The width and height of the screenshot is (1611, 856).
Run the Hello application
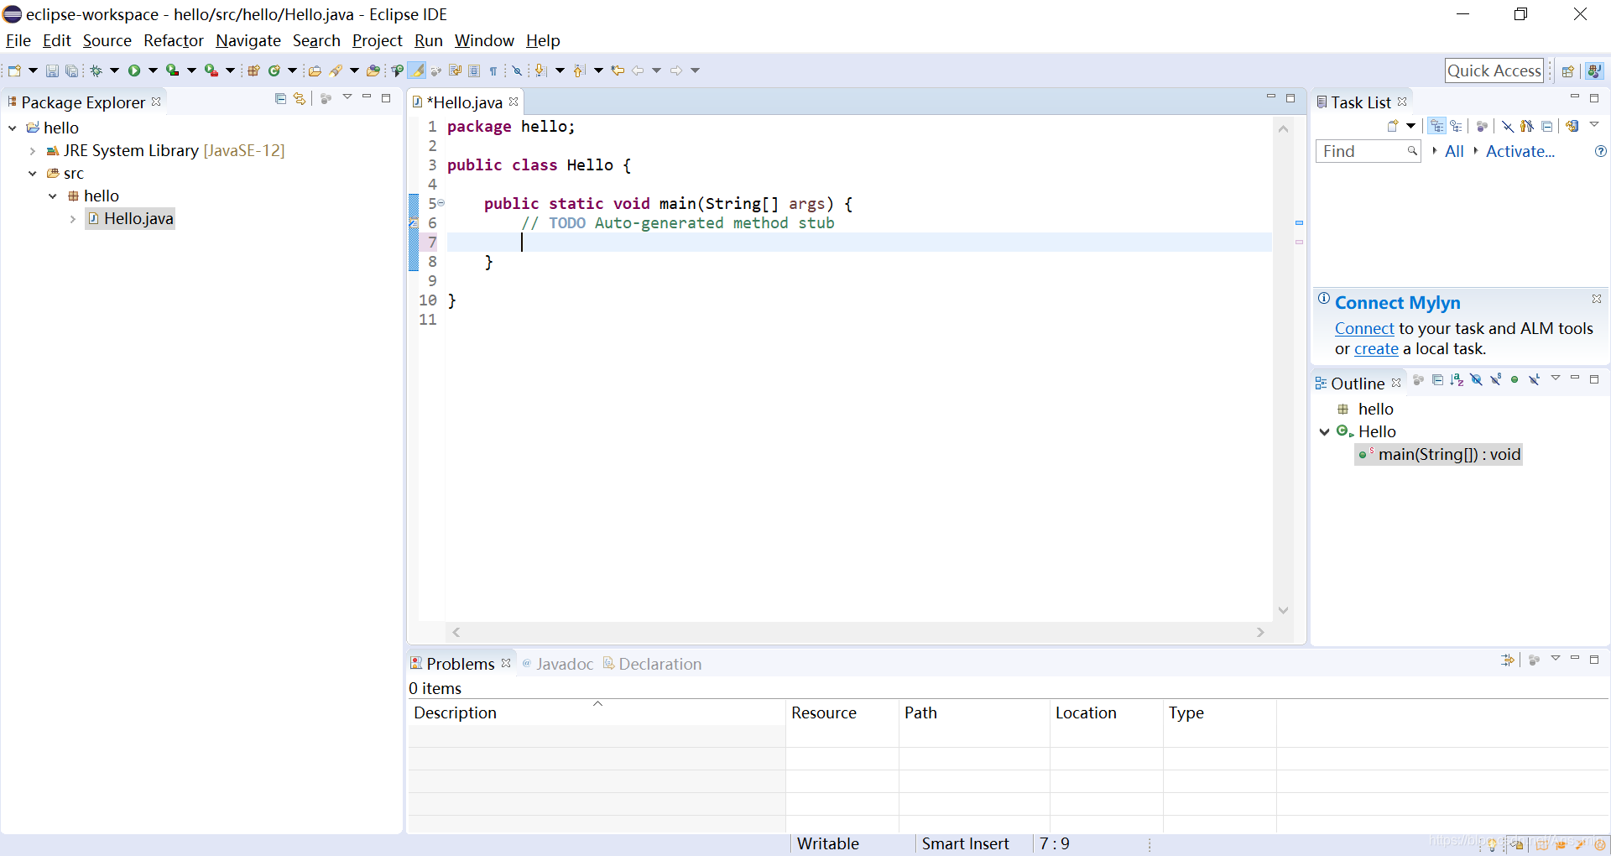pos(134,70)
